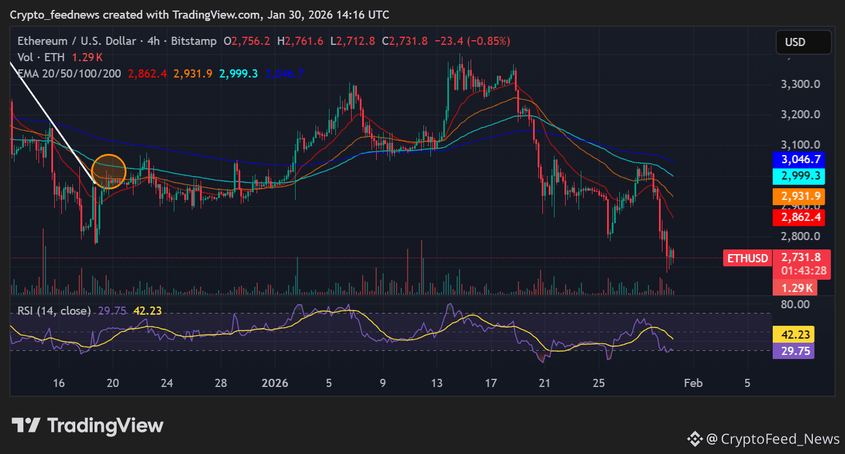This screenshot has height=454, width=845.
Task: Click the 3,100.0 price axis label
Action: [x=801, y=145]
